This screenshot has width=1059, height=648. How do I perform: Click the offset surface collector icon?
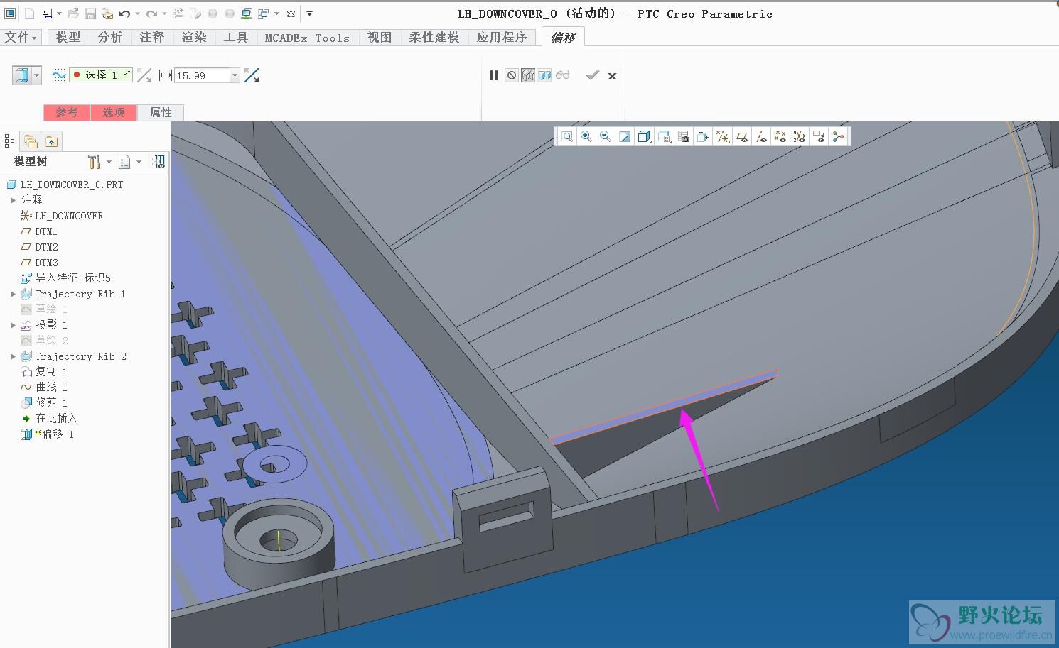[58, 75]
